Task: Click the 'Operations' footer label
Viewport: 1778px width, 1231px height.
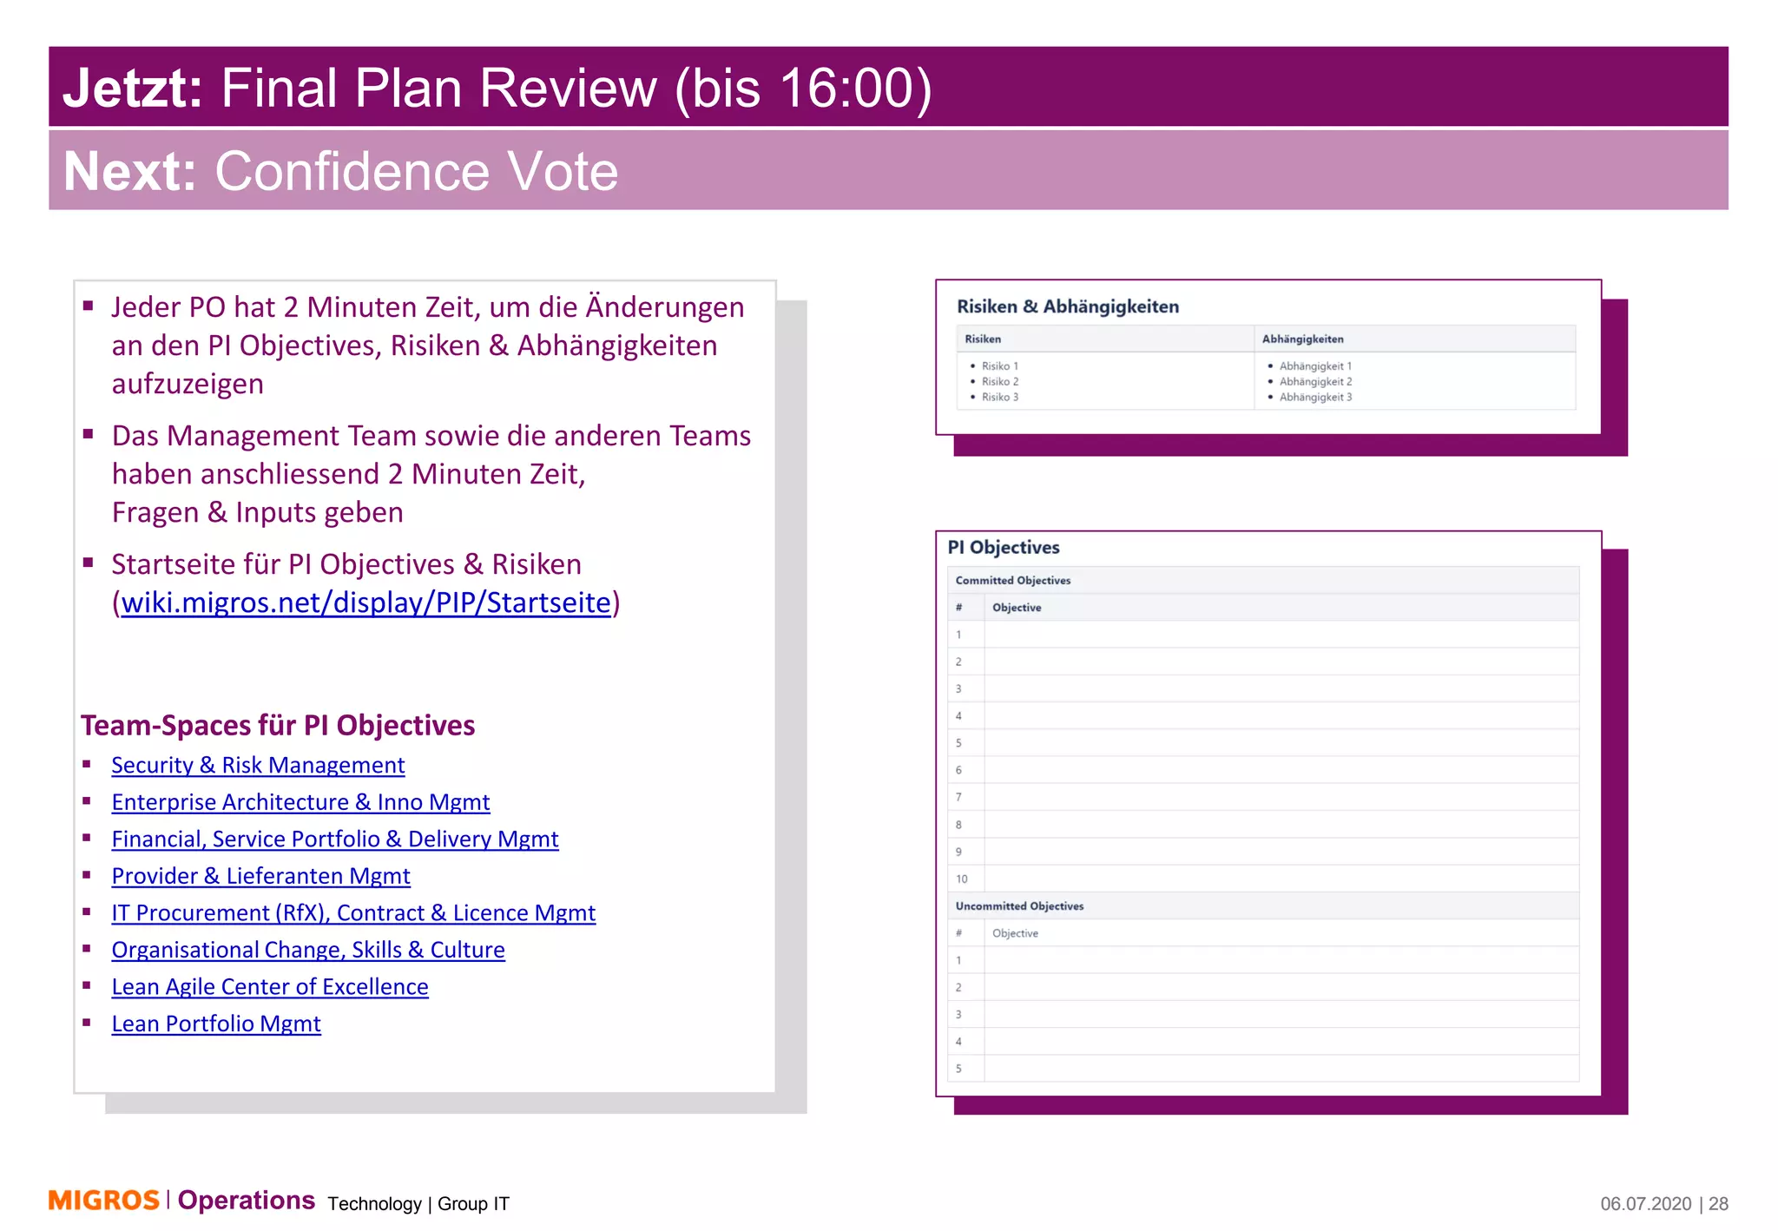Action: [247, 1201]
